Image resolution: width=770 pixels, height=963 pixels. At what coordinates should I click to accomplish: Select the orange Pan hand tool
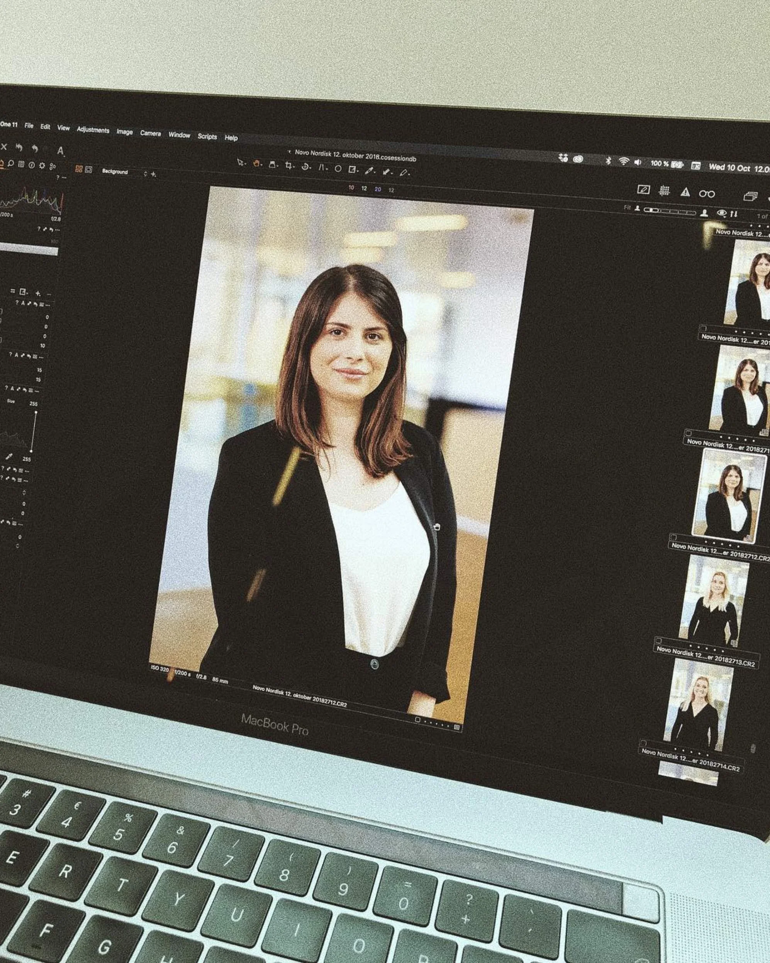click(x=256, y=164)
